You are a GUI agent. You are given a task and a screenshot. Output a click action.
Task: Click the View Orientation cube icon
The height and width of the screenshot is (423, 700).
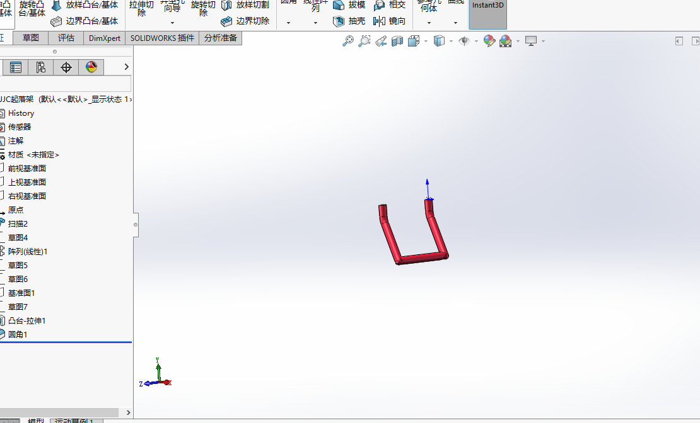pos(414,41)
